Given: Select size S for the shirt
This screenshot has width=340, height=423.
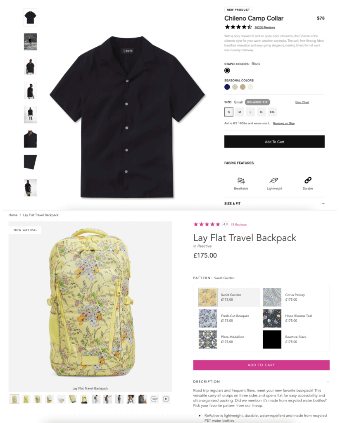Looking at the screenshot, I should coord(229,112).
